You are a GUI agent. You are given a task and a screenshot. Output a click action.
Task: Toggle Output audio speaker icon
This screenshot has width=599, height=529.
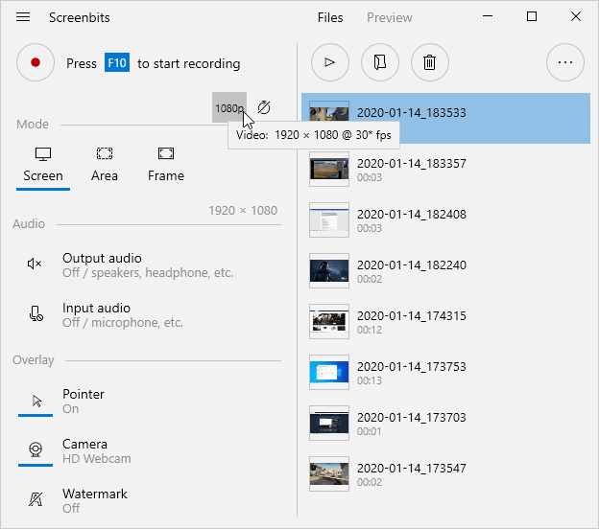(x=35, y=264)
